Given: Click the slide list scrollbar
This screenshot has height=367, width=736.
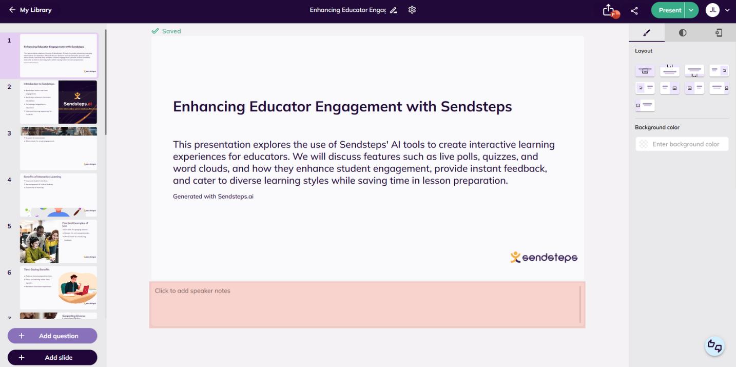Looking at the screenshot, I should coord(106,82).
